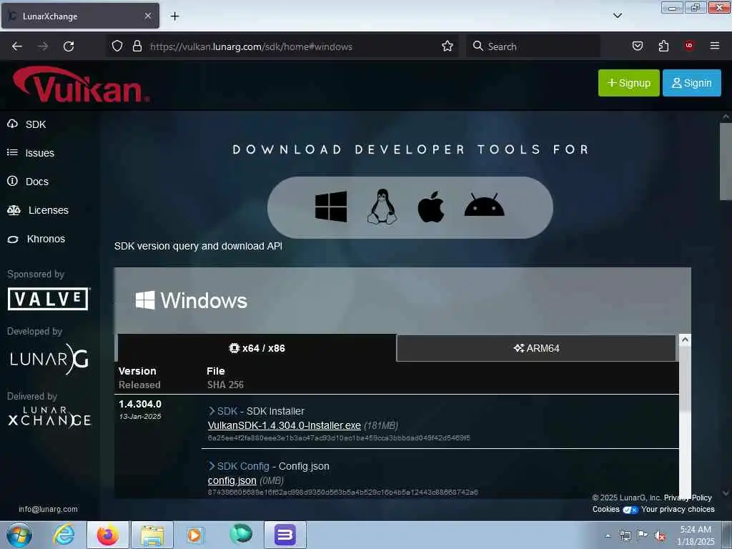Download VulkanSDK-1.4.304.0-Installer.exe
The image size is (732, 549).
(x=285, y=425)
